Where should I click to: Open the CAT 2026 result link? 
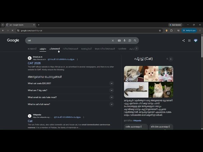(34, 63)
